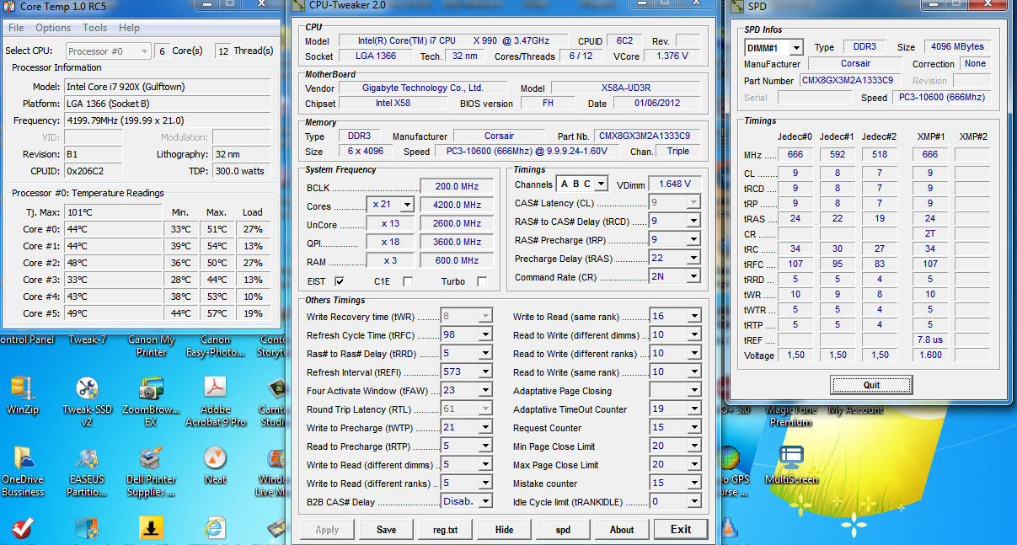Open the File menu in Core Temp
The height and width of the screenshot is (545, 1017).
coord(16,28)
